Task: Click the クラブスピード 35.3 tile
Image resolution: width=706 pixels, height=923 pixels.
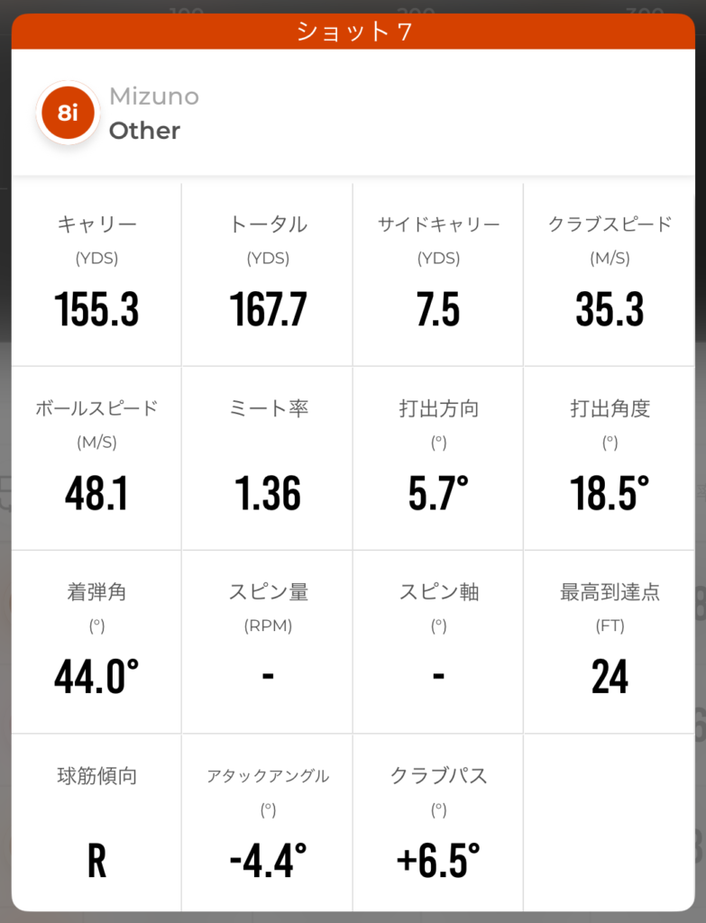Action: coord(610,275)
